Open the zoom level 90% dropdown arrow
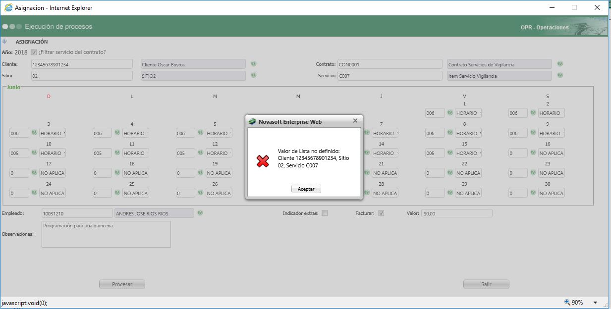This screenshot has height=309, width=611. point(595,303)
